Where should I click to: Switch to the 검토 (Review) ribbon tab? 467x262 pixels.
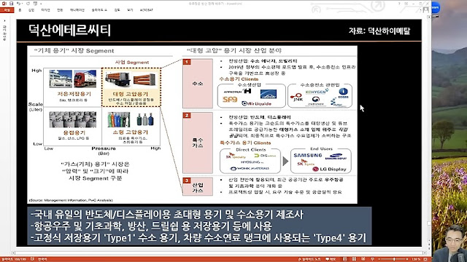click(x=117, y=9)
